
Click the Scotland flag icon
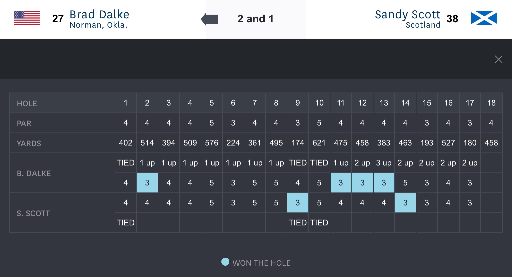coord(484,18)
